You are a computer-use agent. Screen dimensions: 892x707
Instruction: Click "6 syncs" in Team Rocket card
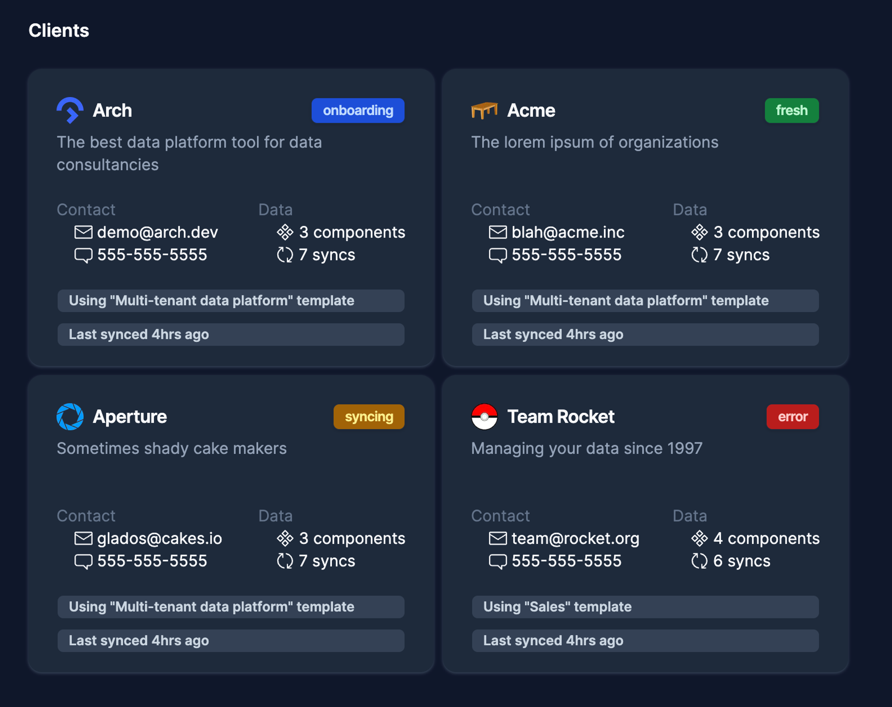(x=742, y=561)
